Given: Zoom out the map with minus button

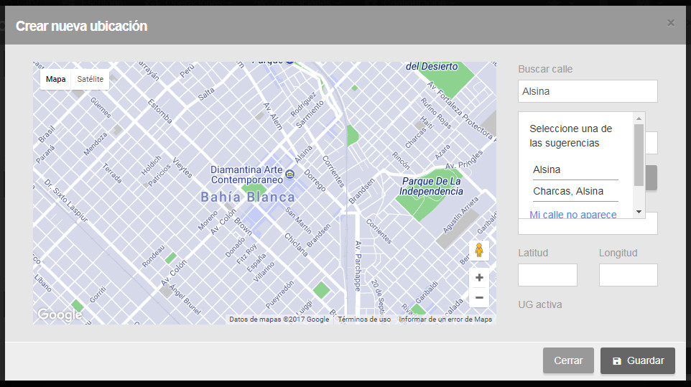Looking at the screenshot, I should [x=479, y=297].
